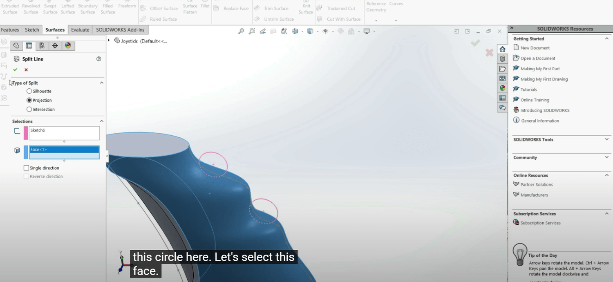This screenshot has height=282, width=613.
Task: Switch to the PropertyManager tab icon
Action: click(x=29, y=46)
